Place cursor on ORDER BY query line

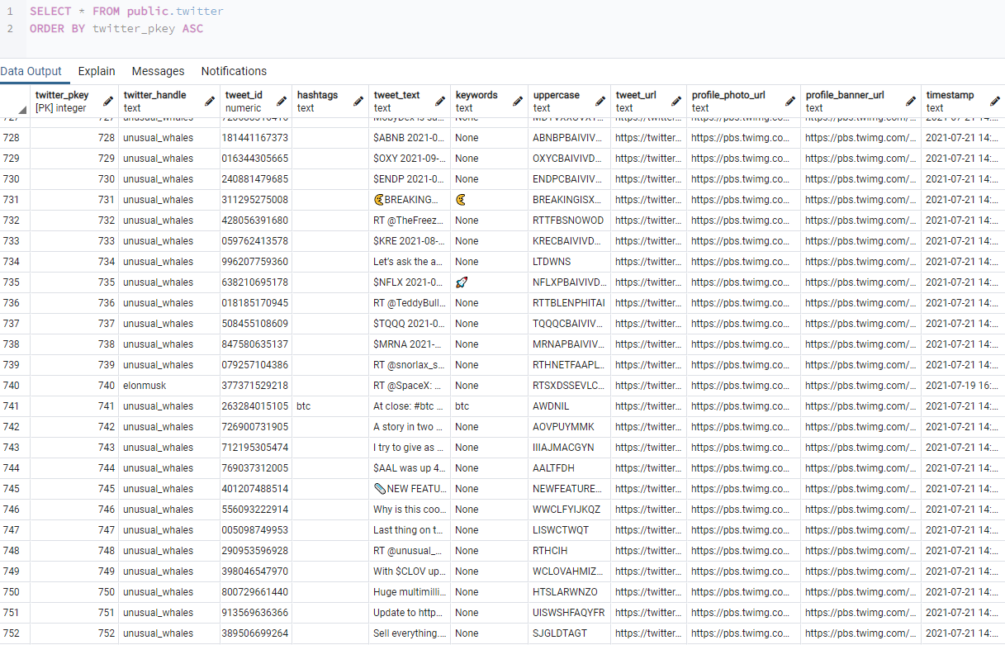click(x=116, y=29)
